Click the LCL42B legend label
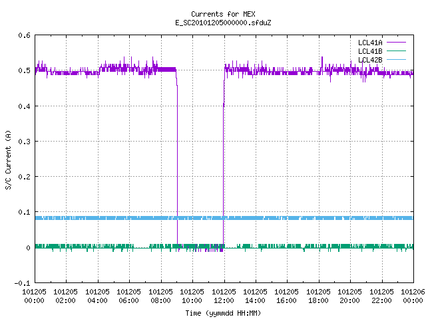Screen dimensions: 426x319 (x=370, y=60)
